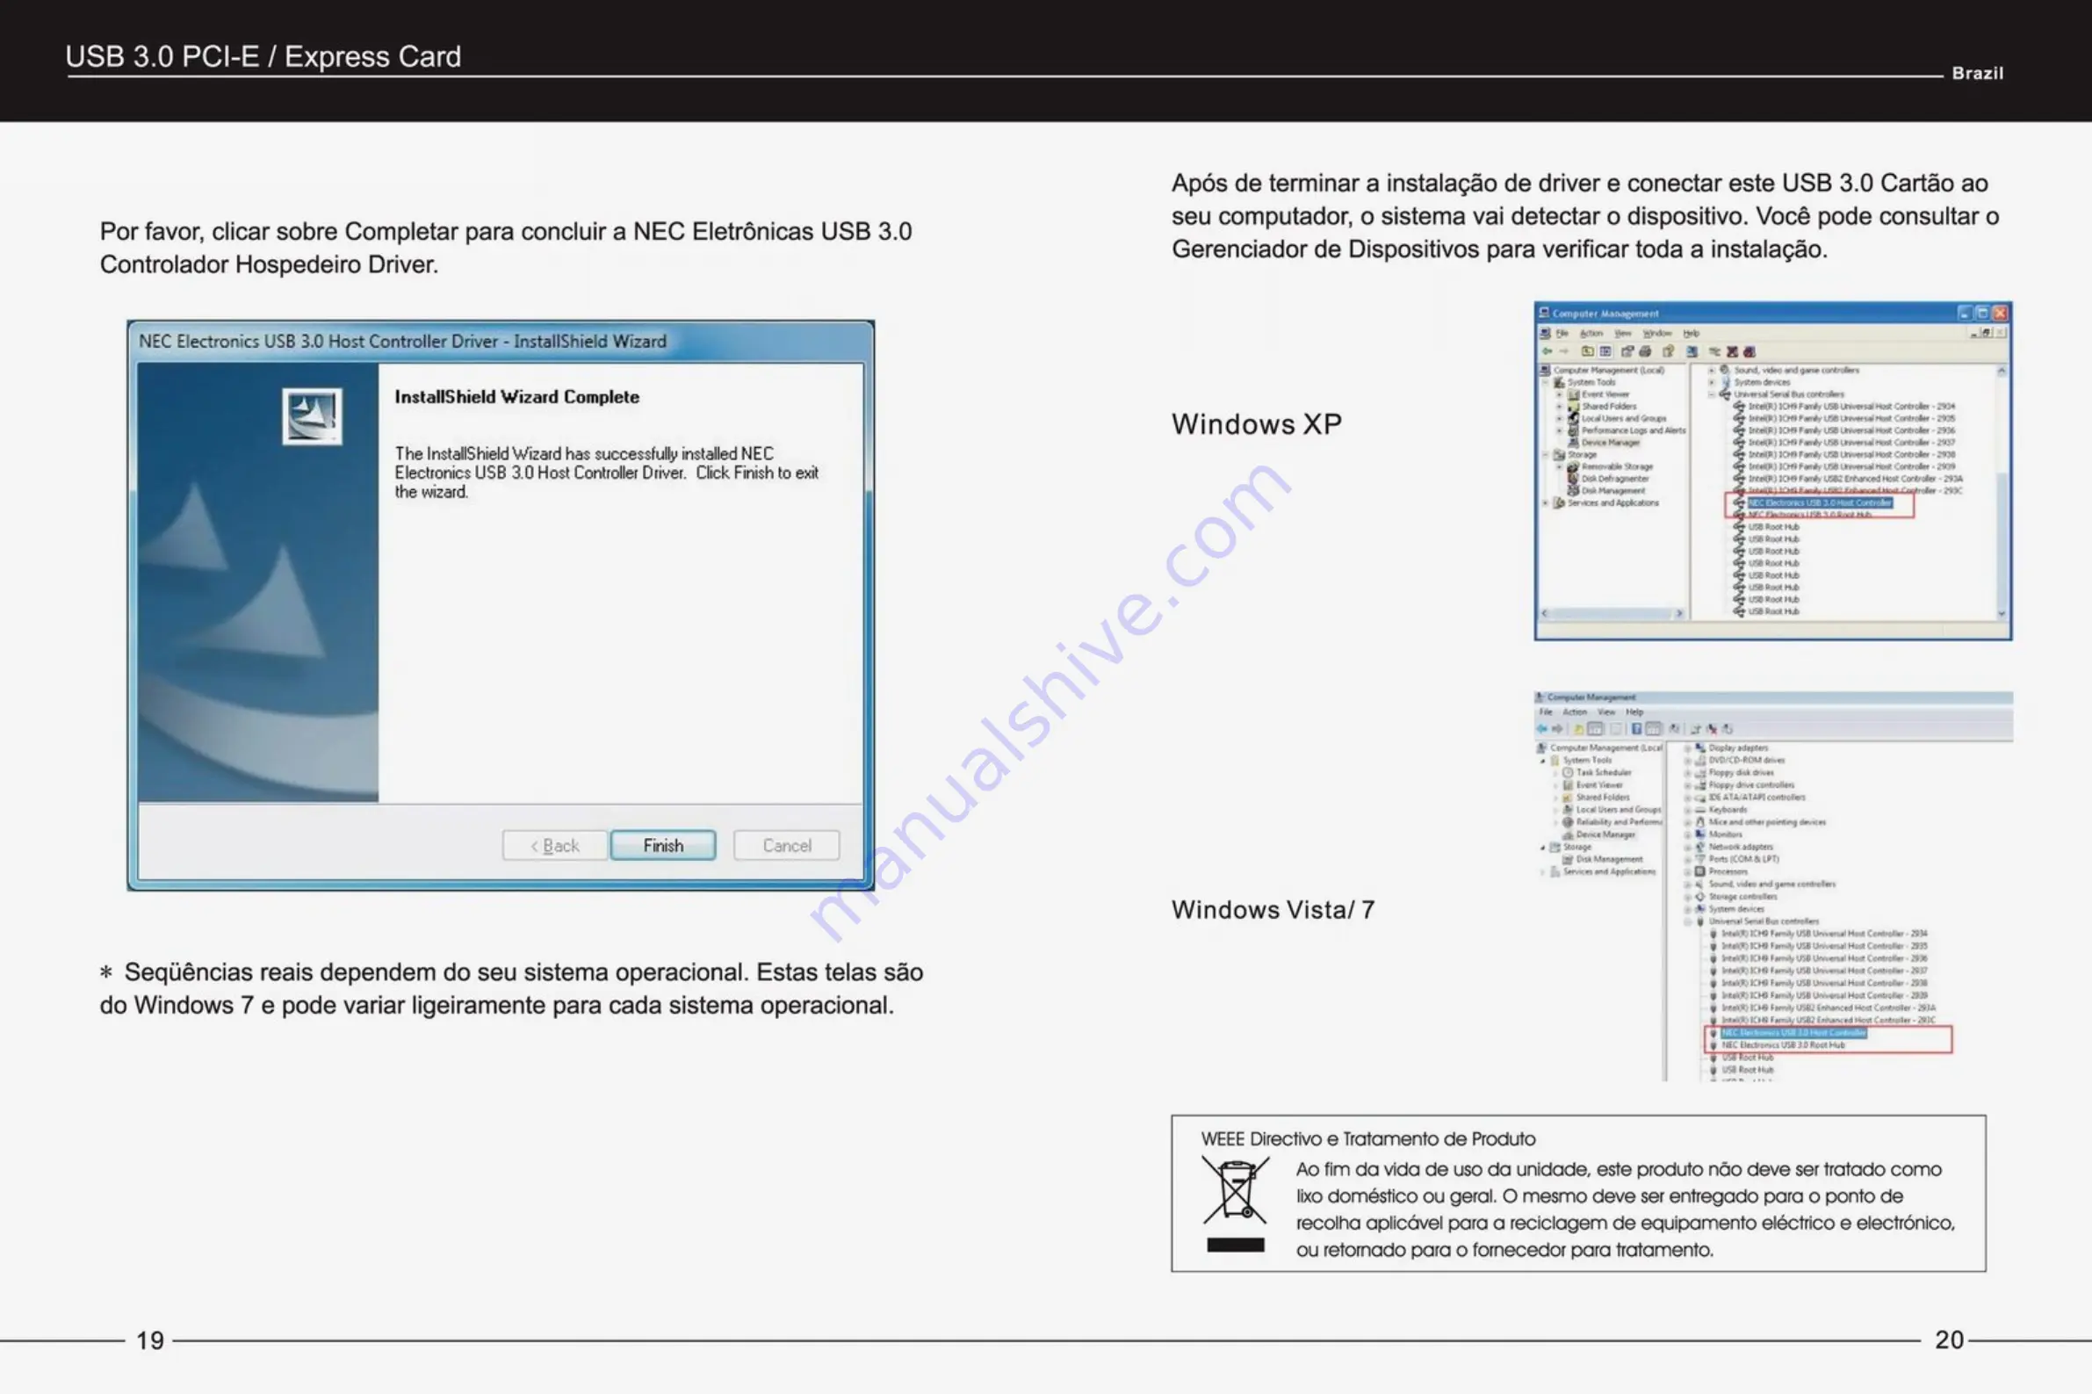Select Local Users and Groups in XP tree
This screenshot has height=1394, width=2092.
(1625, 419)
